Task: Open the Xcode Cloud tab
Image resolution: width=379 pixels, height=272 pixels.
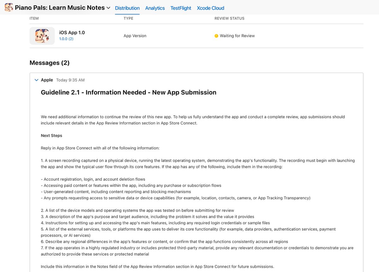Action: point(210,8)
